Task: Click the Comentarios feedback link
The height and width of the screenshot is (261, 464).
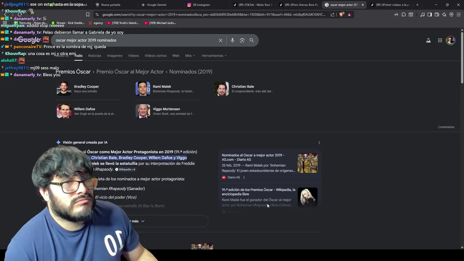Action: (446, 127)
